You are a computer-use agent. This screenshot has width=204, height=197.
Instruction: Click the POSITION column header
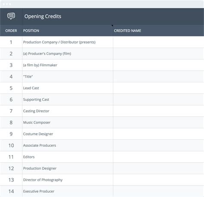(31, 30)
